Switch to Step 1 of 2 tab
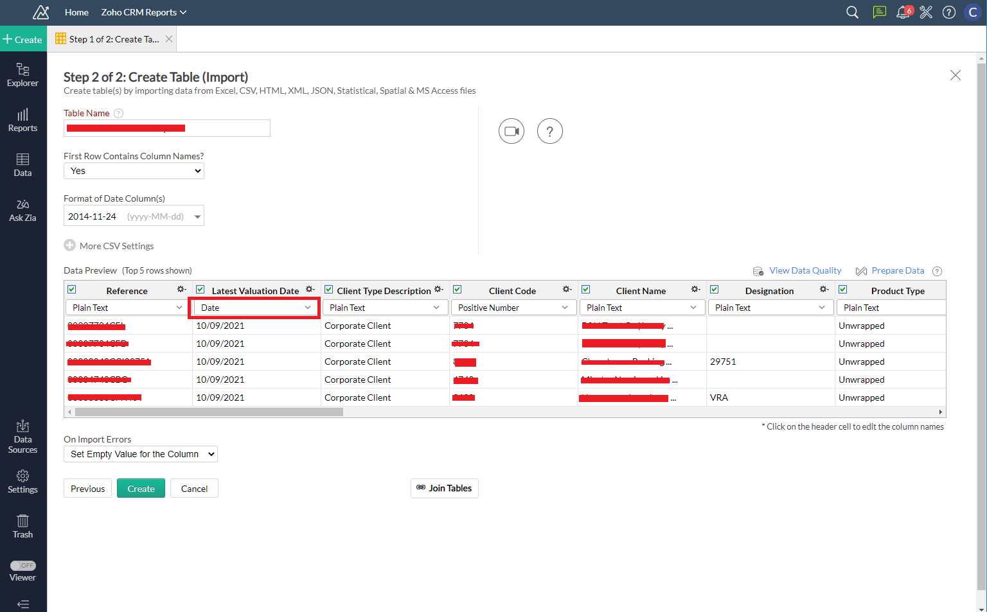Image resolution: width=987 pixels, height=612 pixels. [x=113, y=39]
